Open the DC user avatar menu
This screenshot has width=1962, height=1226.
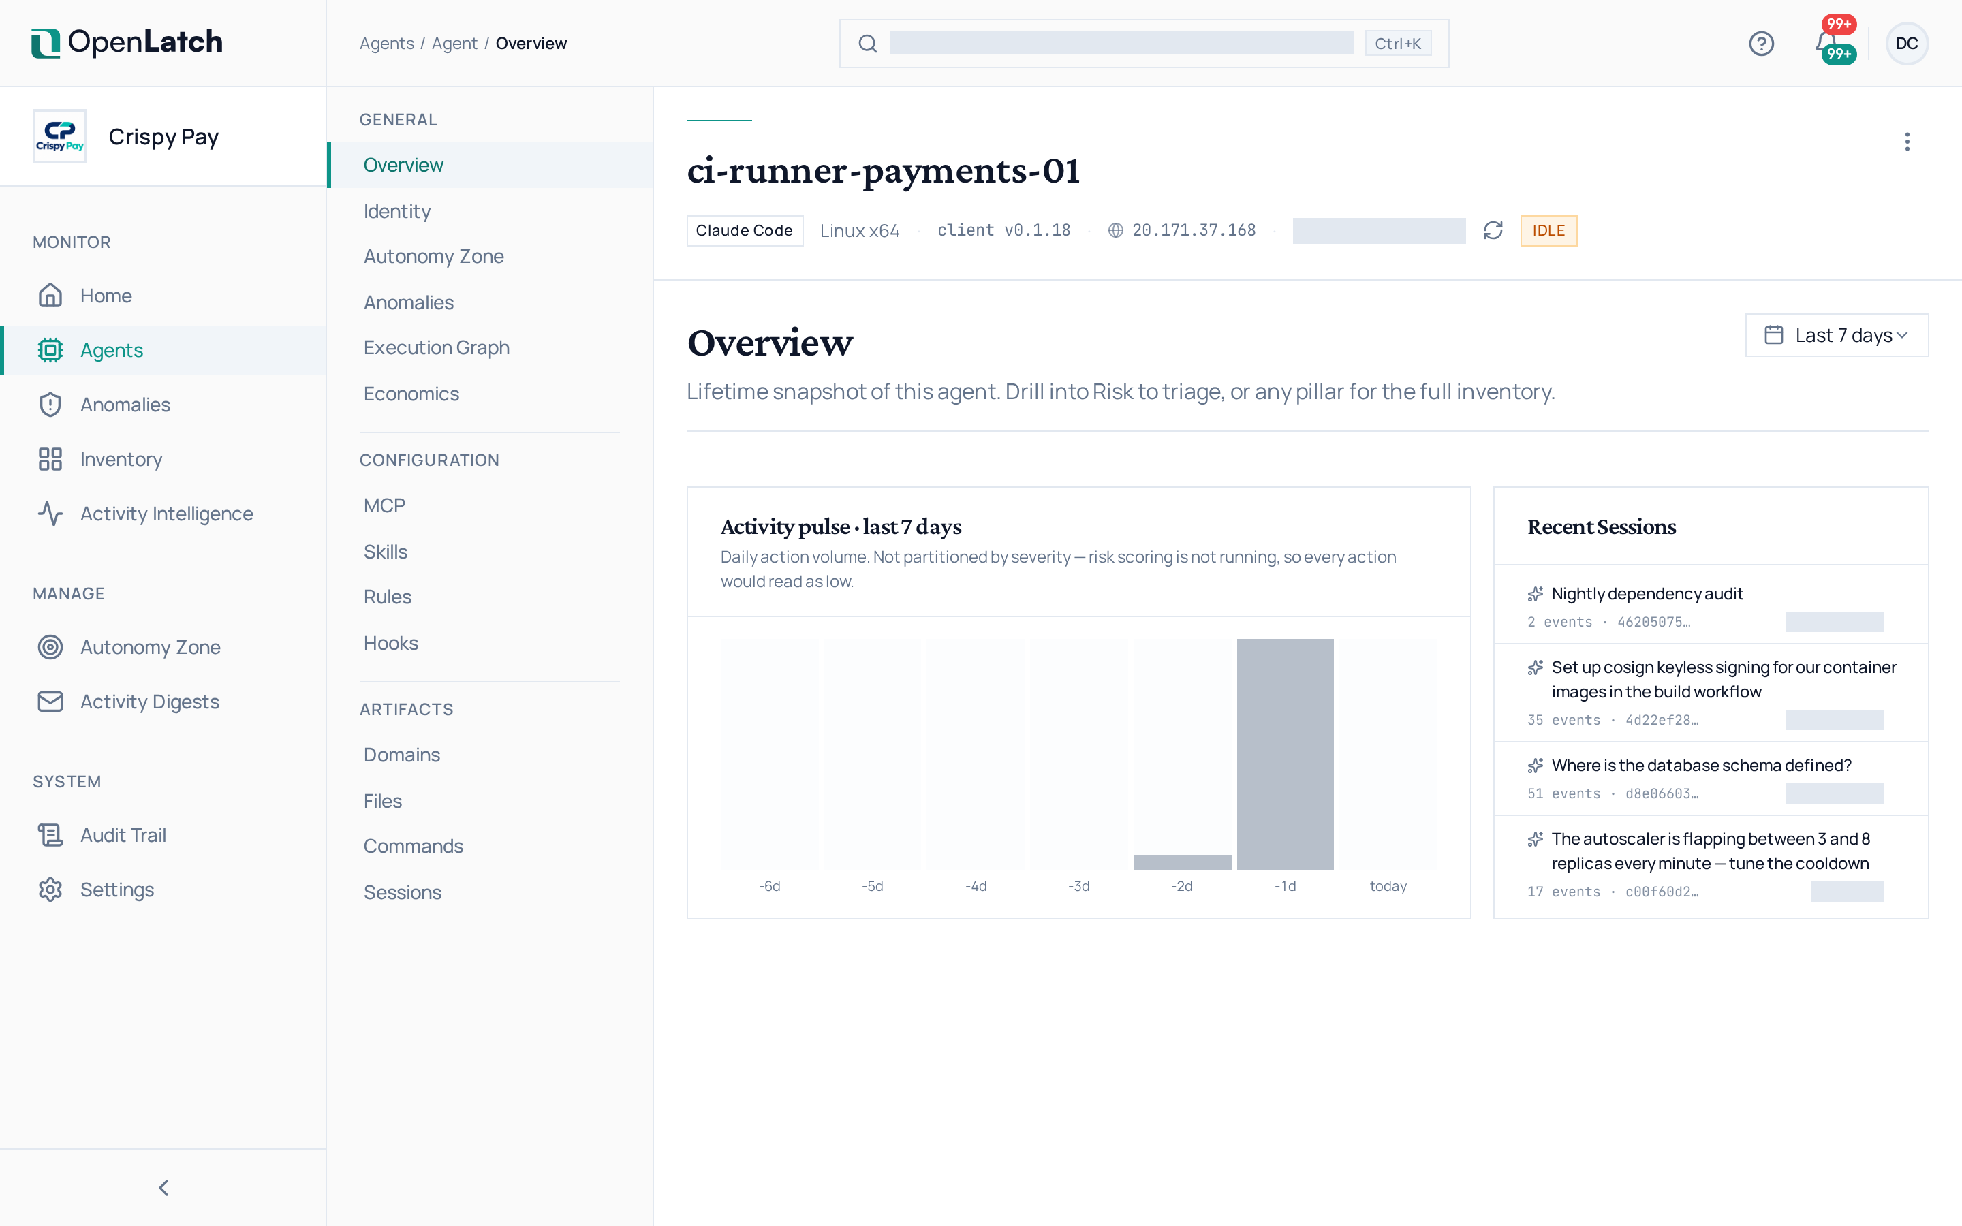pos(1907,43)
